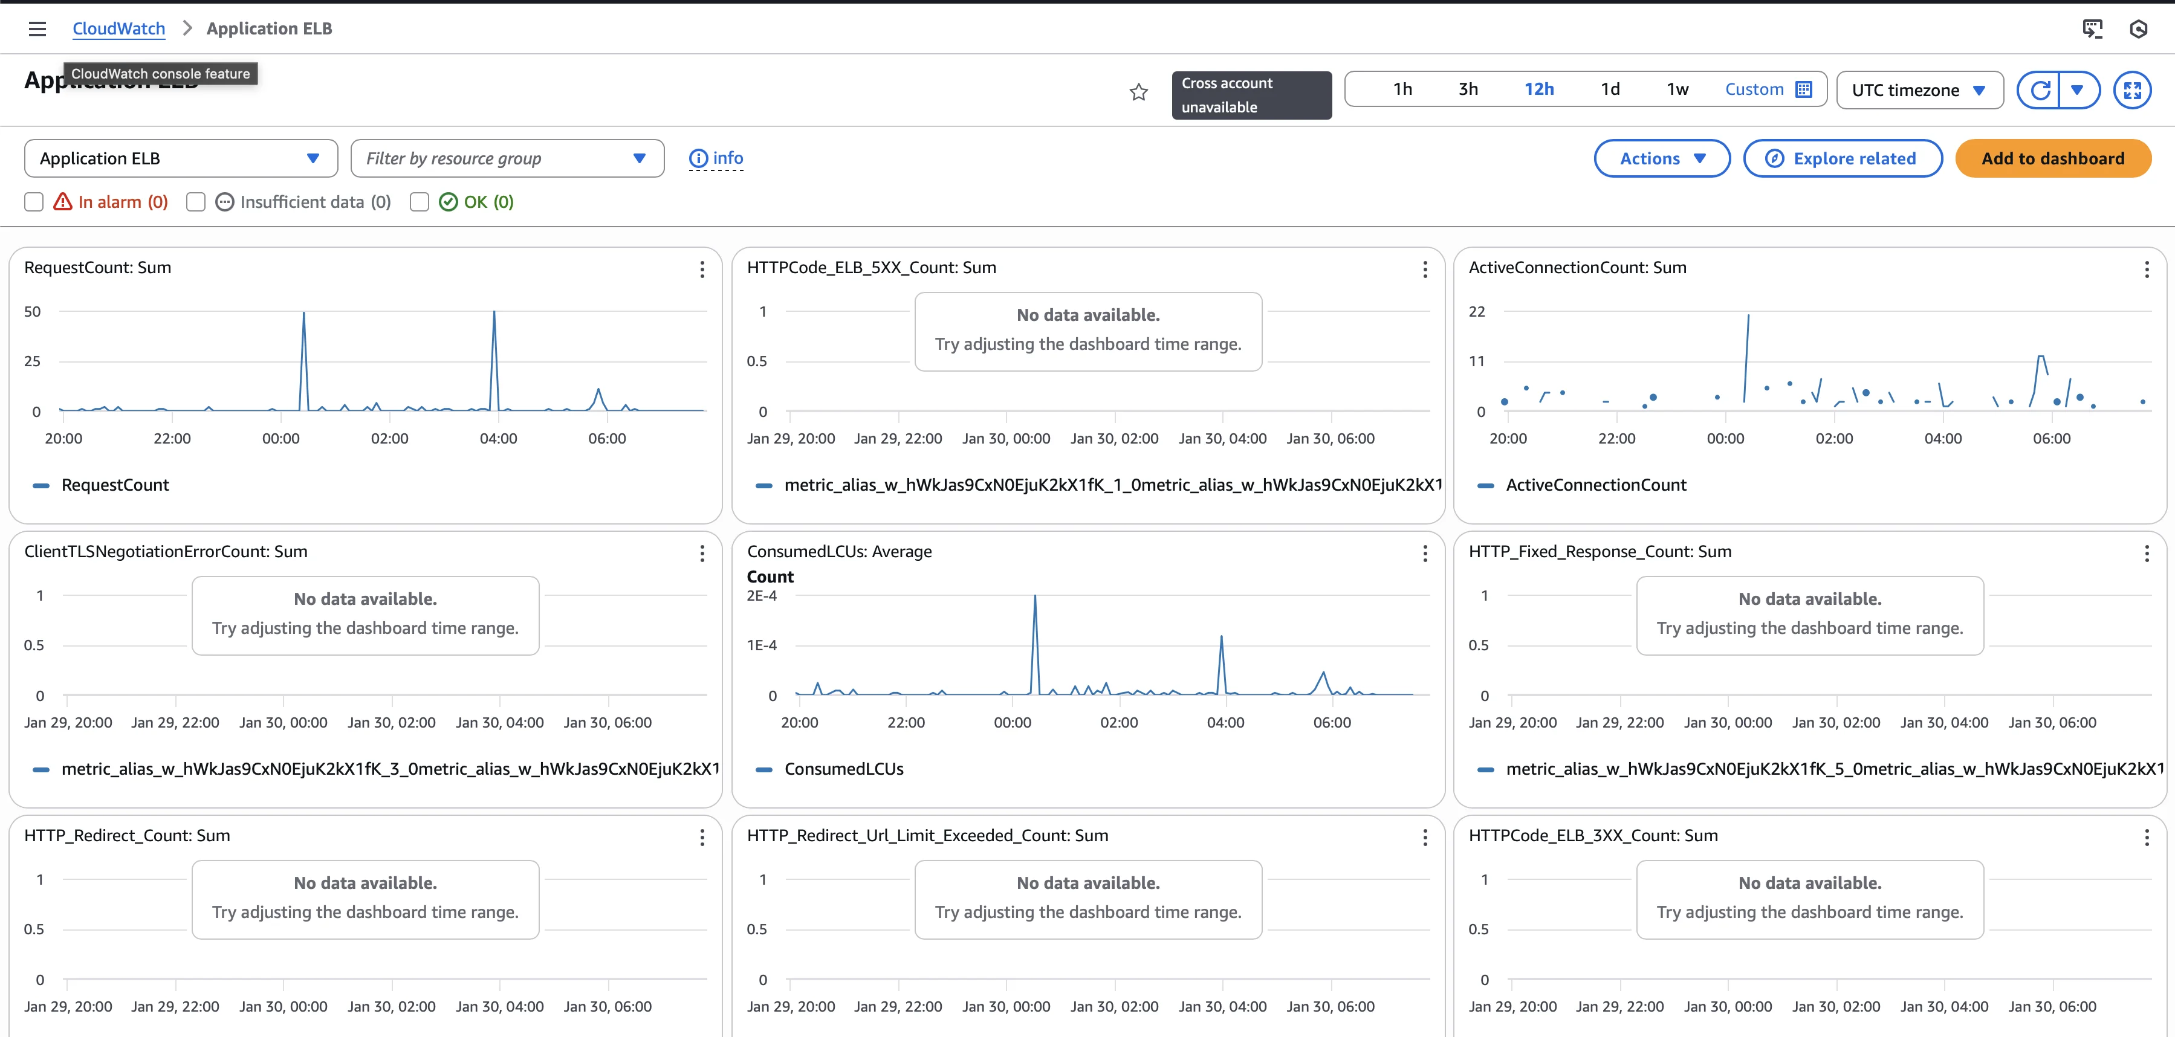2175x1037 pixels.
Task: Click the RequestCount legend color swatch
Action: (41, 485)
